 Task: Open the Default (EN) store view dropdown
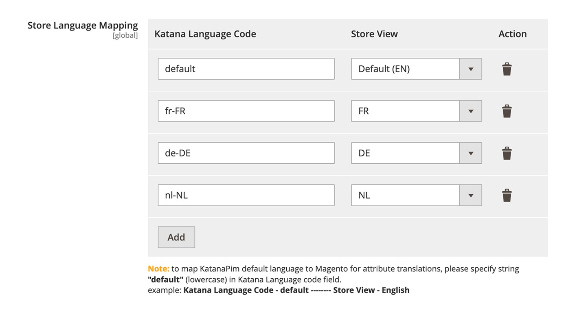pyautogui.click(x=417, y=69)
